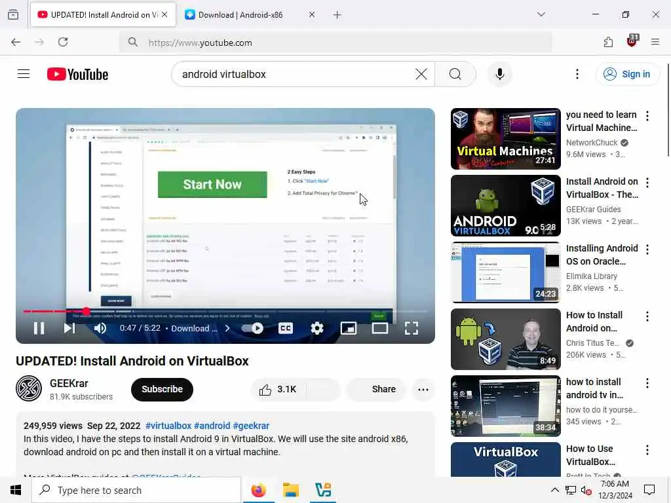
Task: Sign in to YouTube
Action: (x=627, y=74)
